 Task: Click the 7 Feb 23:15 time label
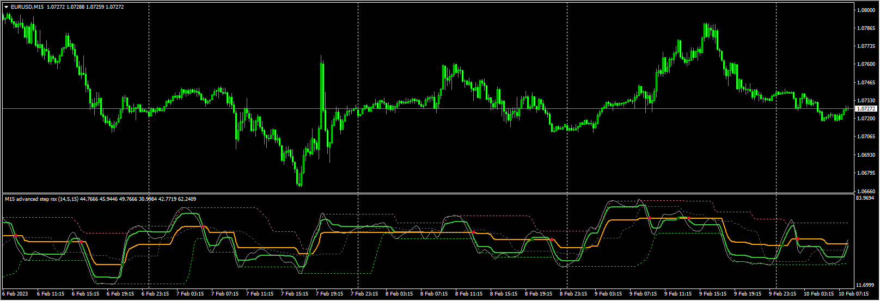(364, 294)
